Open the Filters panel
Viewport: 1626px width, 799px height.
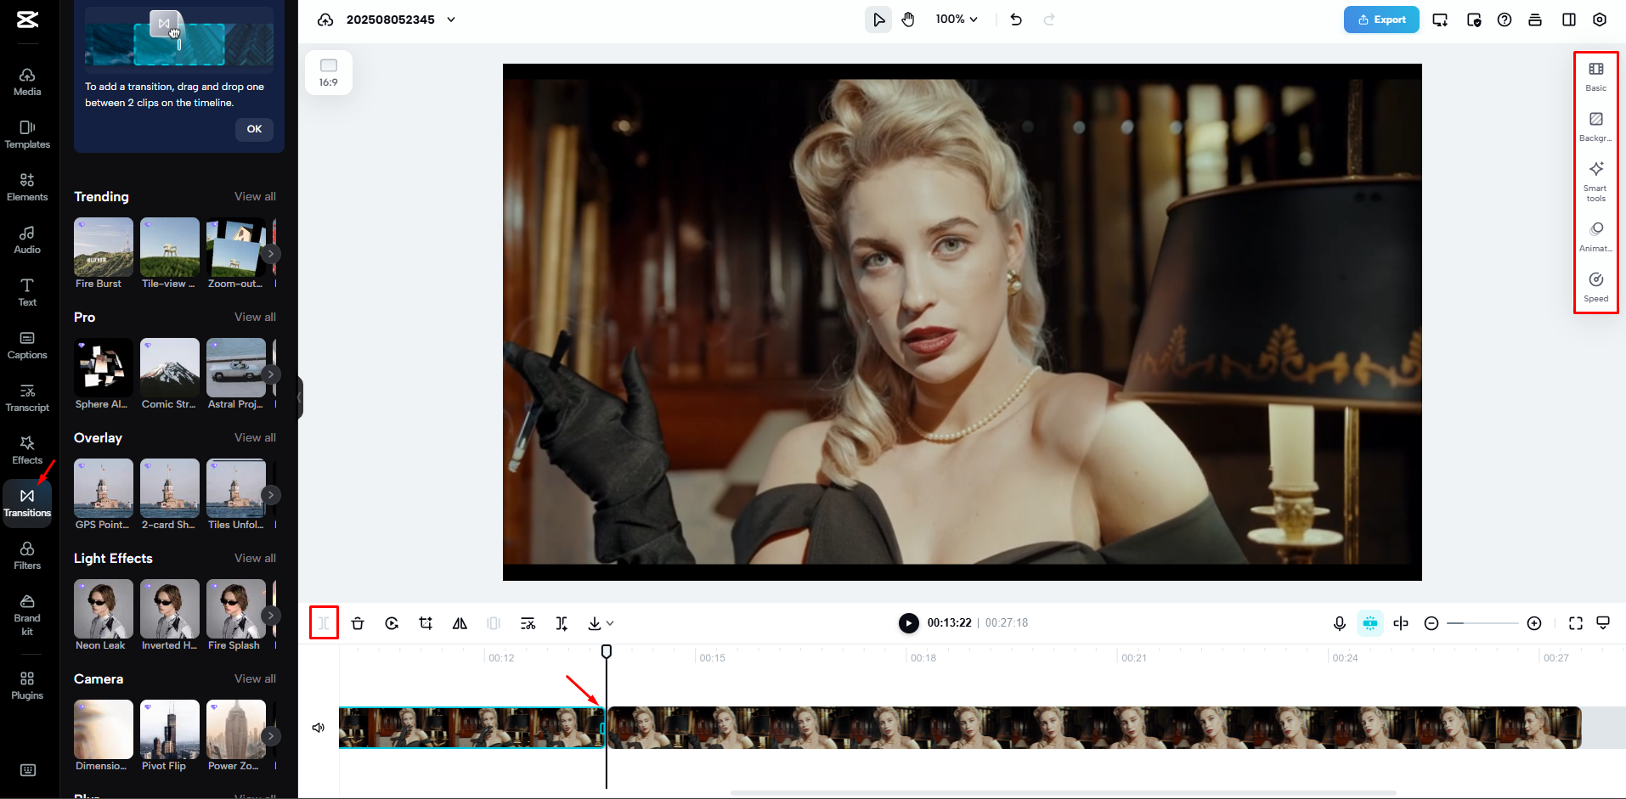tap(27, 556)
